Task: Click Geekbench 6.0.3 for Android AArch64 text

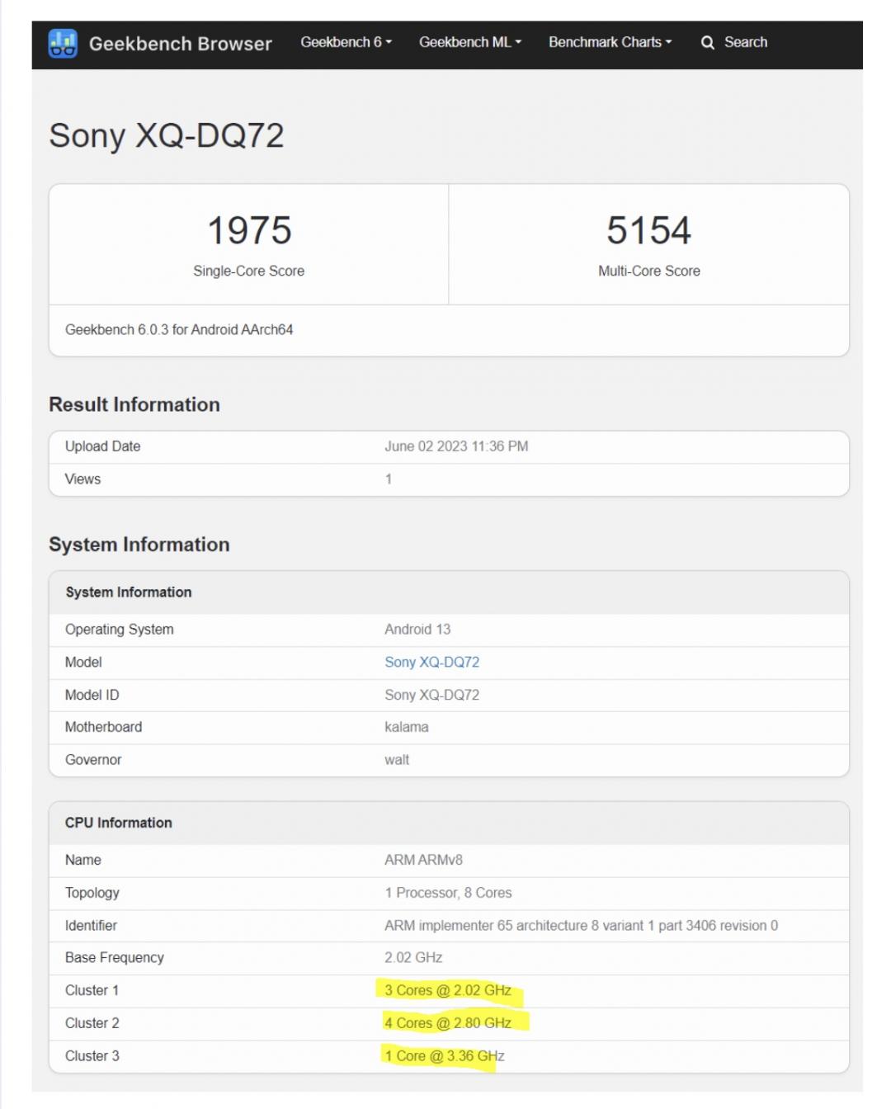Action: point(179,329)
